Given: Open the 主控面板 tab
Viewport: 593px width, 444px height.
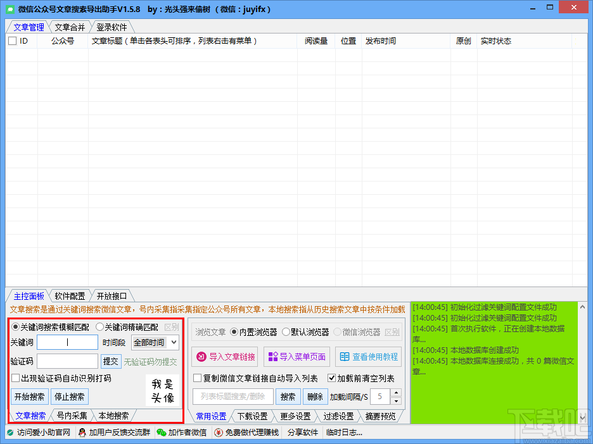Looking at the screenshot, I should tap(29, 296).
